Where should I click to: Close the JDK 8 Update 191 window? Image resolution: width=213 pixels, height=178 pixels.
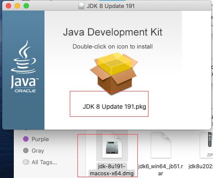click(x=8, y=6)
